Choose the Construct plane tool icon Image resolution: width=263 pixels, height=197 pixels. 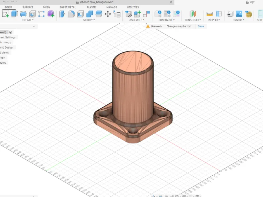193,14
